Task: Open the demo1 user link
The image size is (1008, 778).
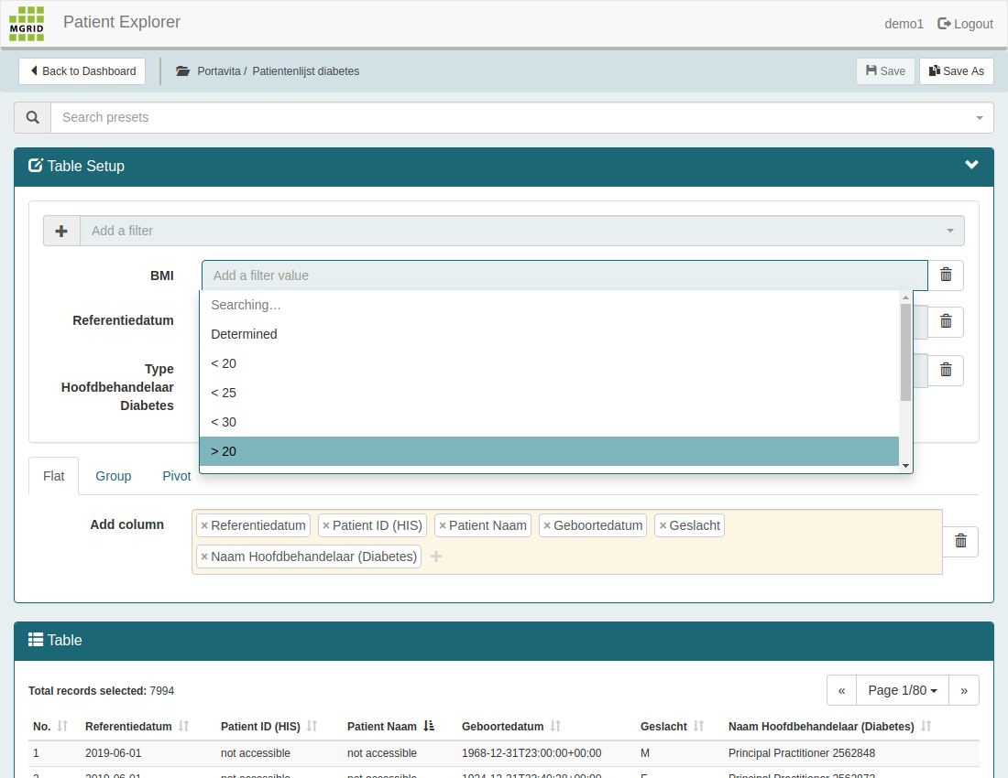Action: [904, 24]
